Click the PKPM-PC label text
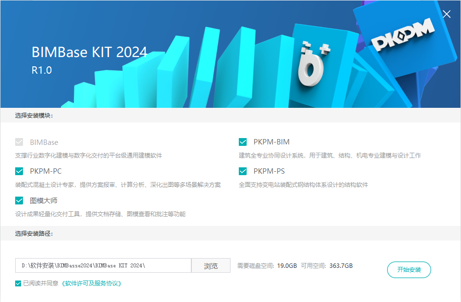The height and width of the screenshot is (302, 461). pos(46,171)
